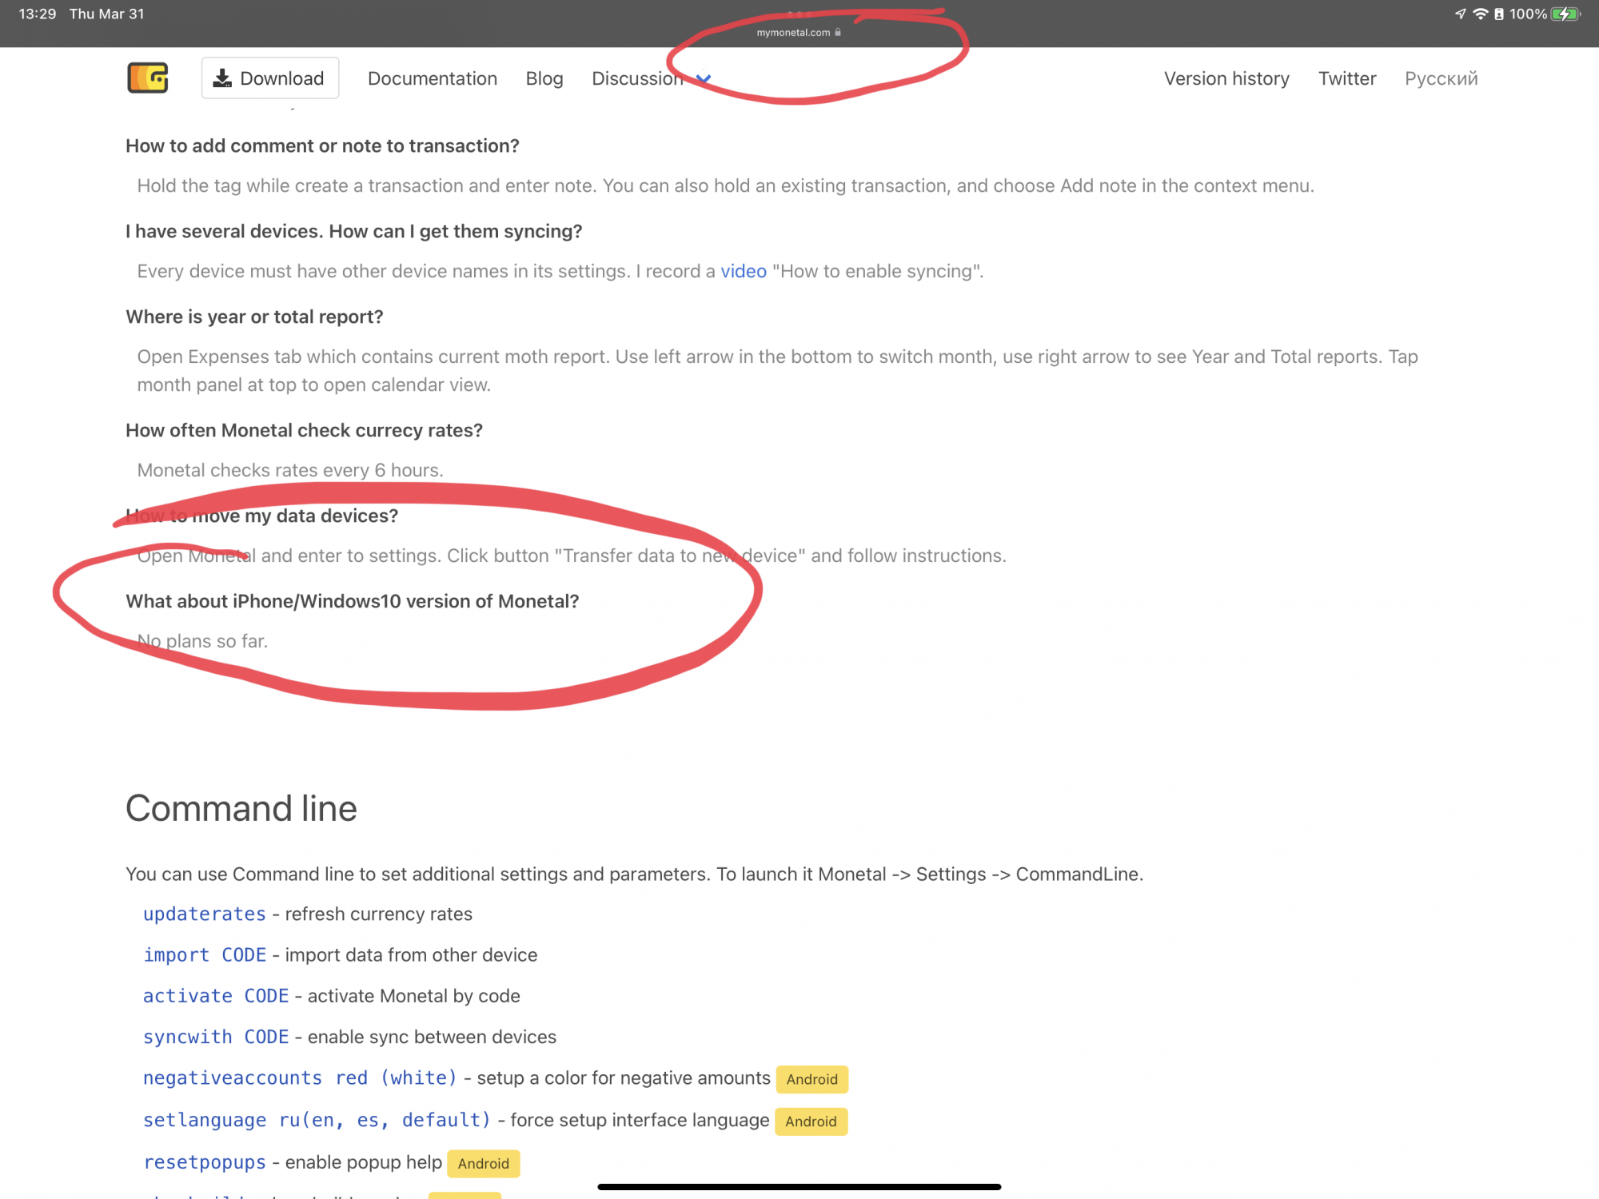The height and width of the screenshot is (1199, 1599).
Task: Select the 'syncwith CODE' command
Action: tap(216, 1037)
